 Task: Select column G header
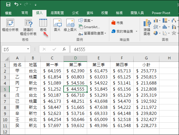click(x=146, y=58)
